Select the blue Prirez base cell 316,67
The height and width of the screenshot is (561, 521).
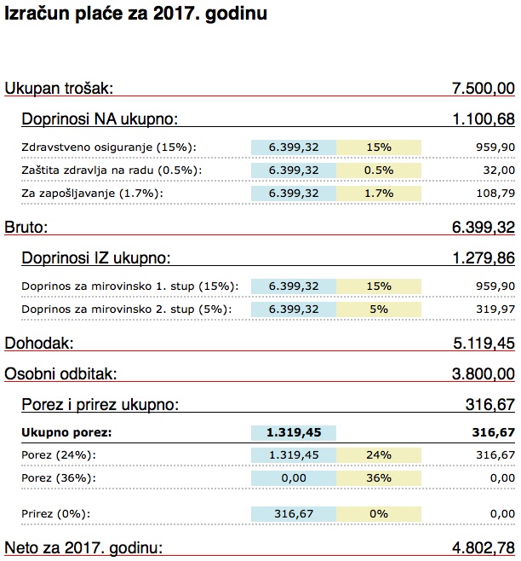[x=294, y=513]
